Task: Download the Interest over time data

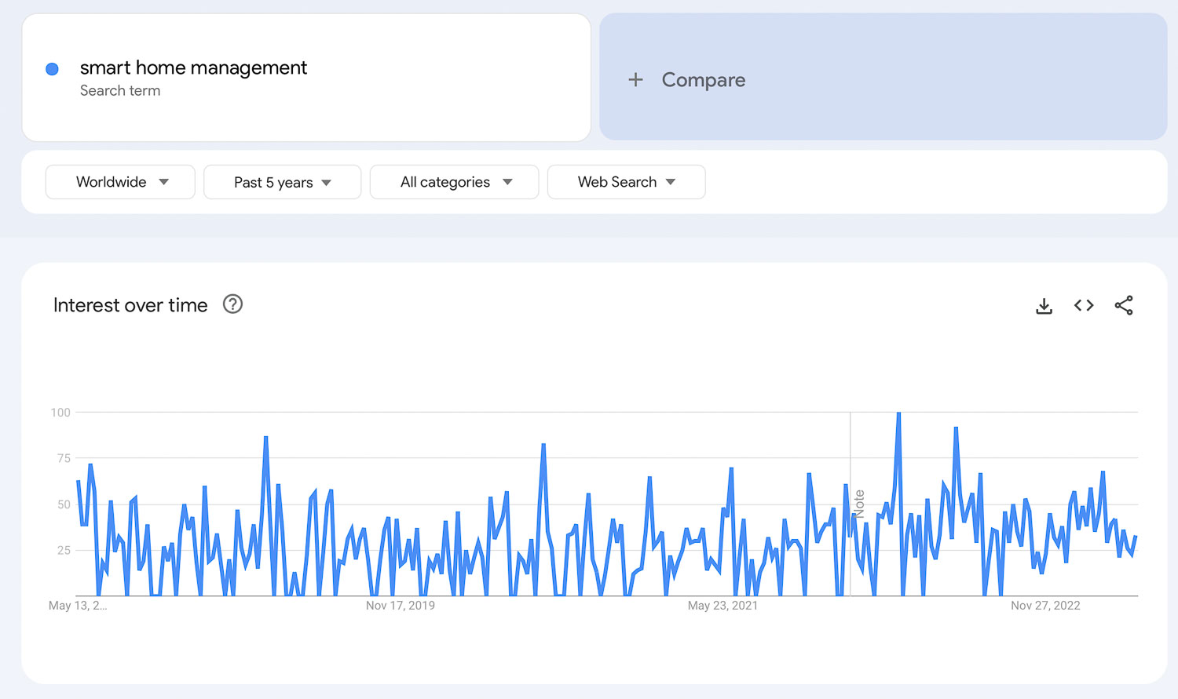Action: click(1044, 305)
